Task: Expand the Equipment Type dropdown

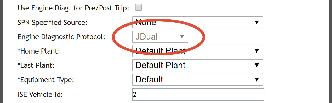Action: pyautogui.click(x=198, y=79)
